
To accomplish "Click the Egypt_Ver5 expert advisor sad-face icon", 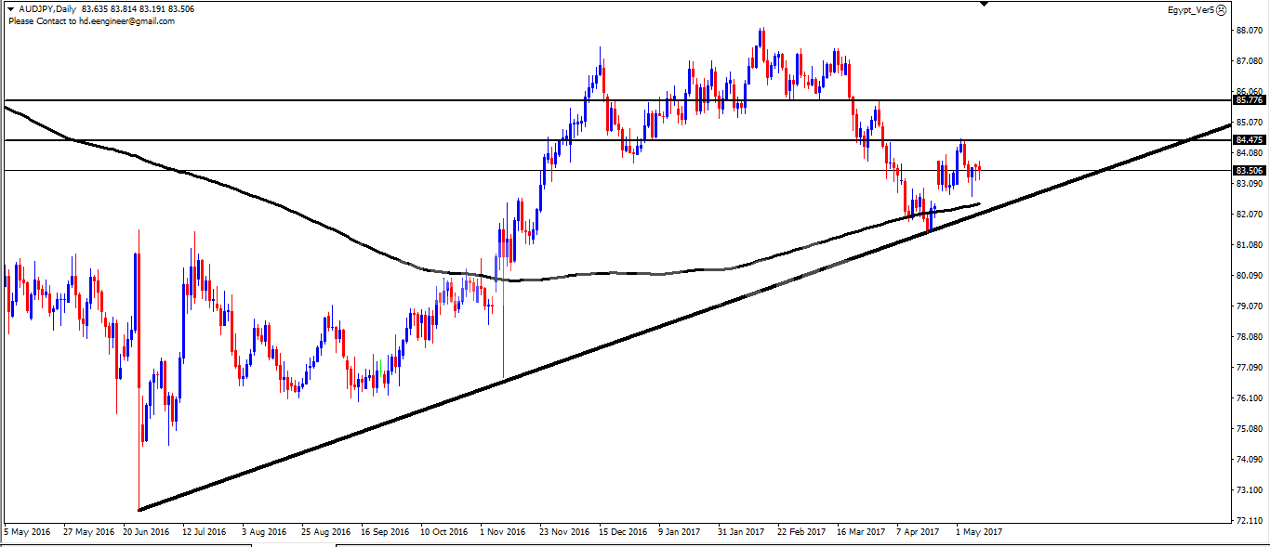I will tap(1221, 10).
